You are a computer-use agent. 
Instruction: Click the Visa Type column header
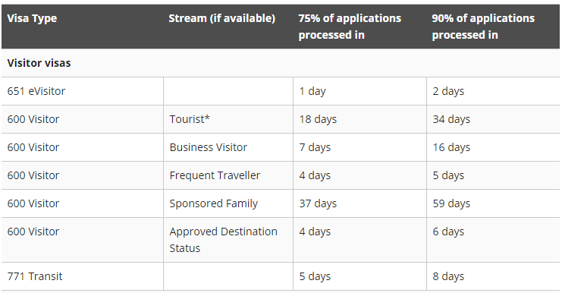(x=32, y=18)
